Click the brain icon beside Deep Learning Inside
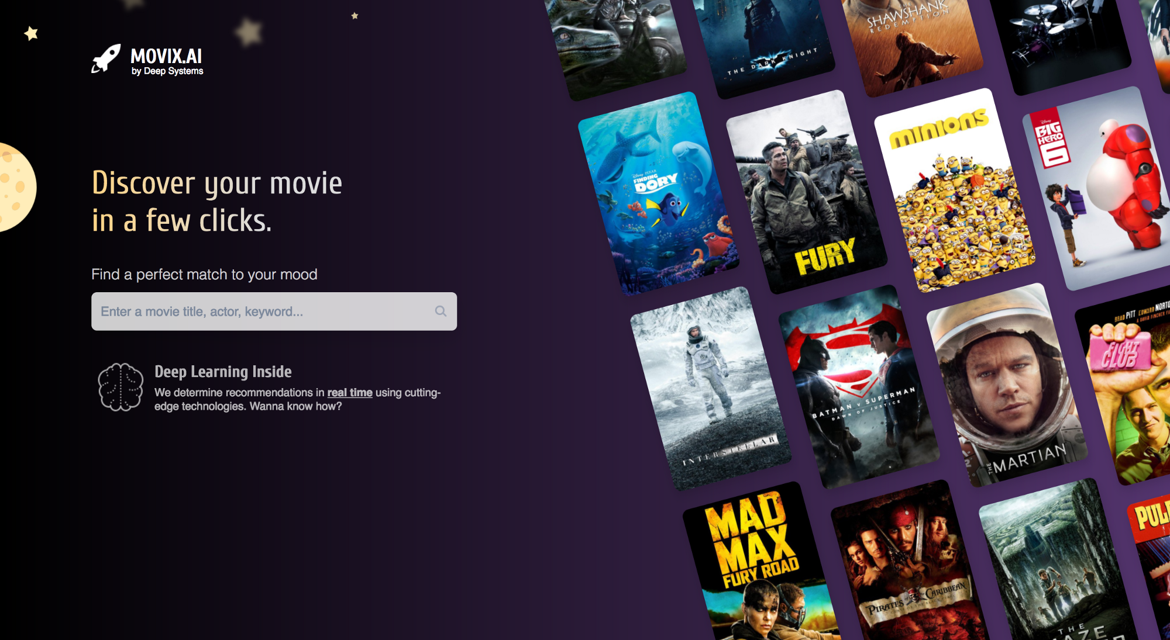 [120, 386]
